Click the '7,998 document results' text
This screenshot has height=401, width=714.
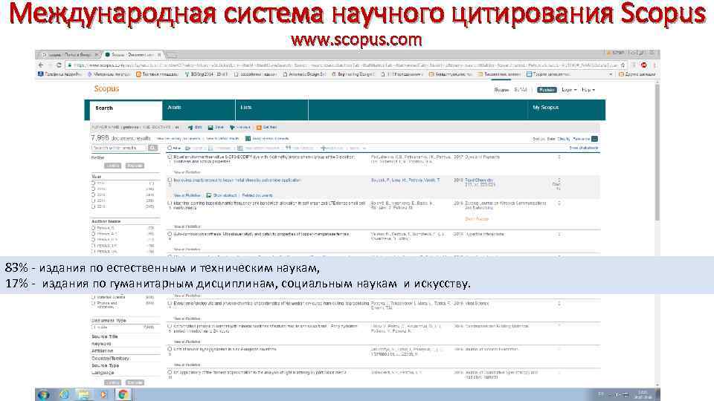tap(120, 138)
